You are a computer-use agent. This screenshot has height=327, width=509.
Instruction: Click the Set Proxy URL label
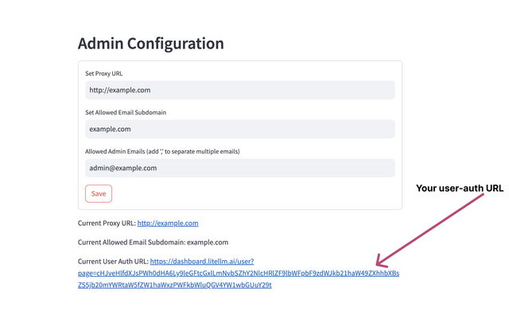tap(104, 73)
